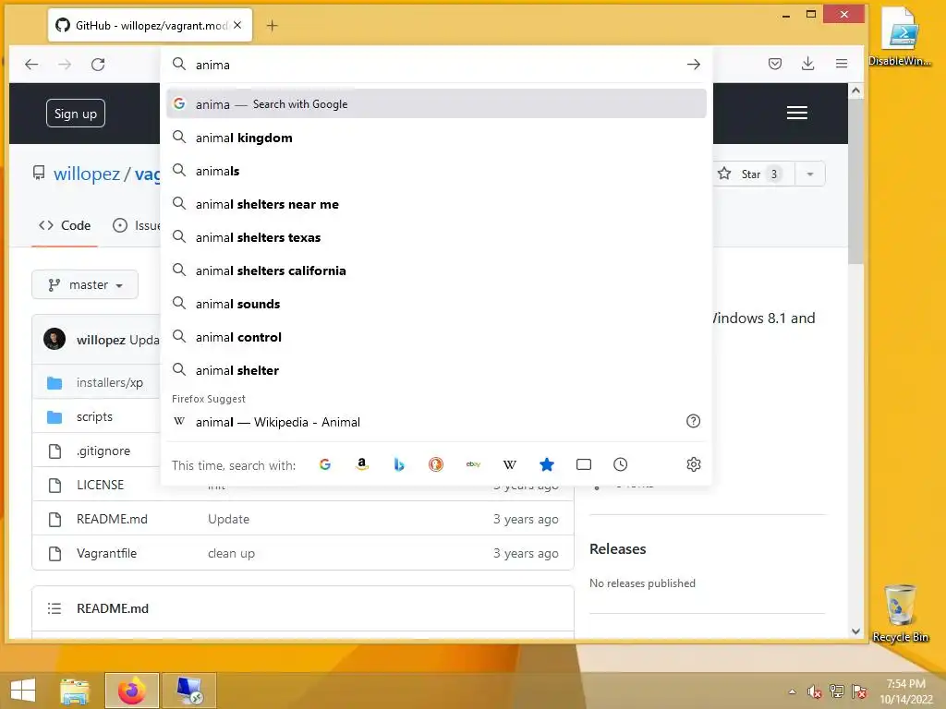Open the Windows Start button
The width and height of the screenshot is (946, 709).
click(x=23, y=691)
